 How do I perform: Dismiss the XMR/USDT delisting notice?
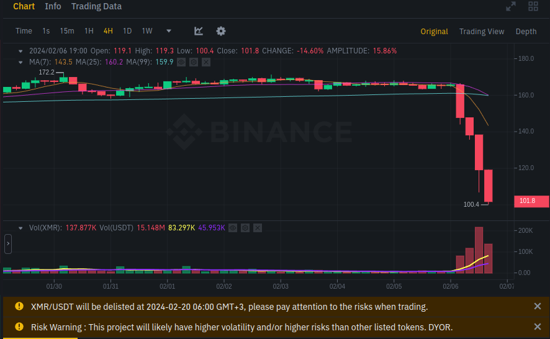(x=538, y=306)
